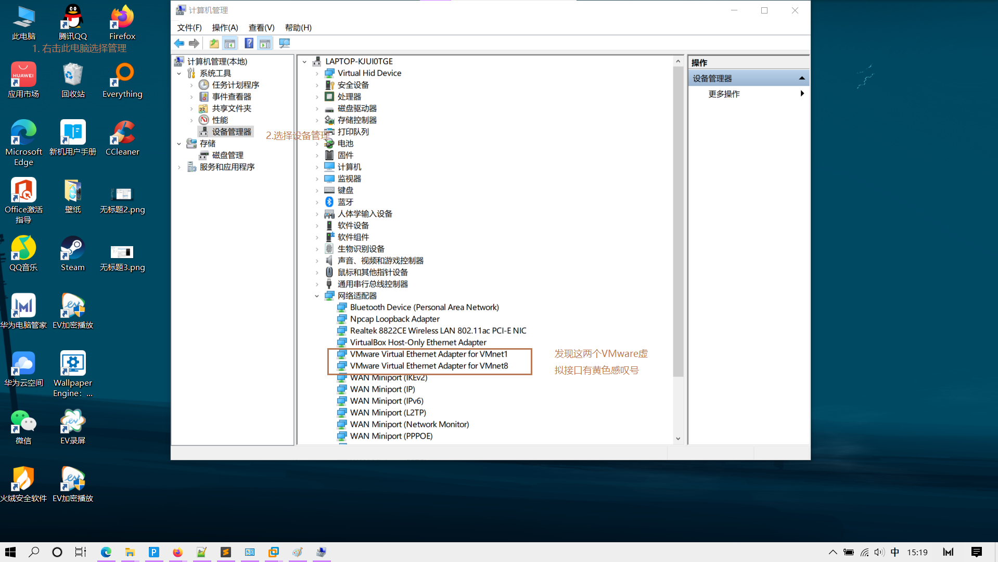The image size is (998, 562).
Task: Select the Wallpaper Engine desktop shortcut
Action: pyautogui.click(x=73, y=375)
